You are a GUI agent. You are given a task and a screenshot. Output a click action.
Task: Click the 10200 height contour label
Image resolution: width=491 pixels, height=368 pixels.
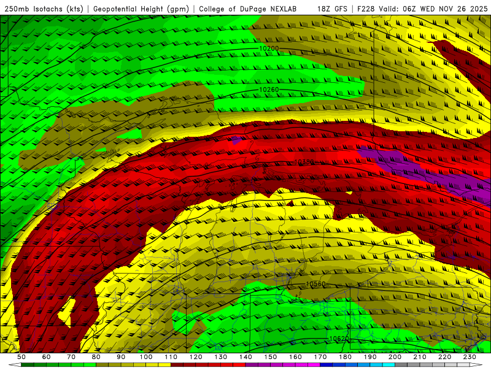click(x=269, y=48)
